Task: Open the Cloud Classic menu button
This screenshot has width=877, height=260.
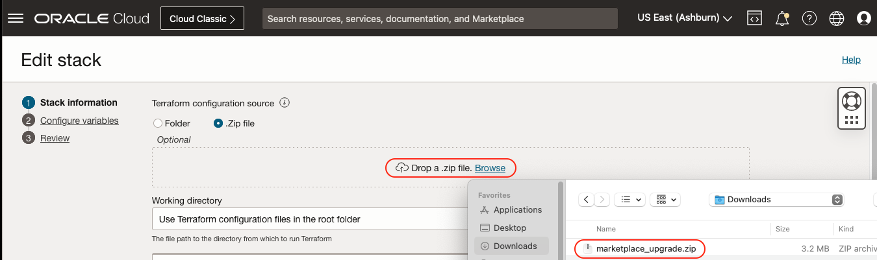Action: [202, 18]
